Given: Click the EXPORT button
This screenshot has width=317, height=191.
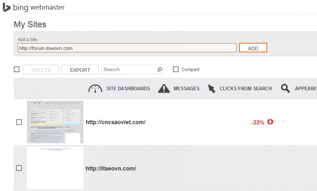Looking at the screenshot, I should pyautogui.click(x=80, y=70).
